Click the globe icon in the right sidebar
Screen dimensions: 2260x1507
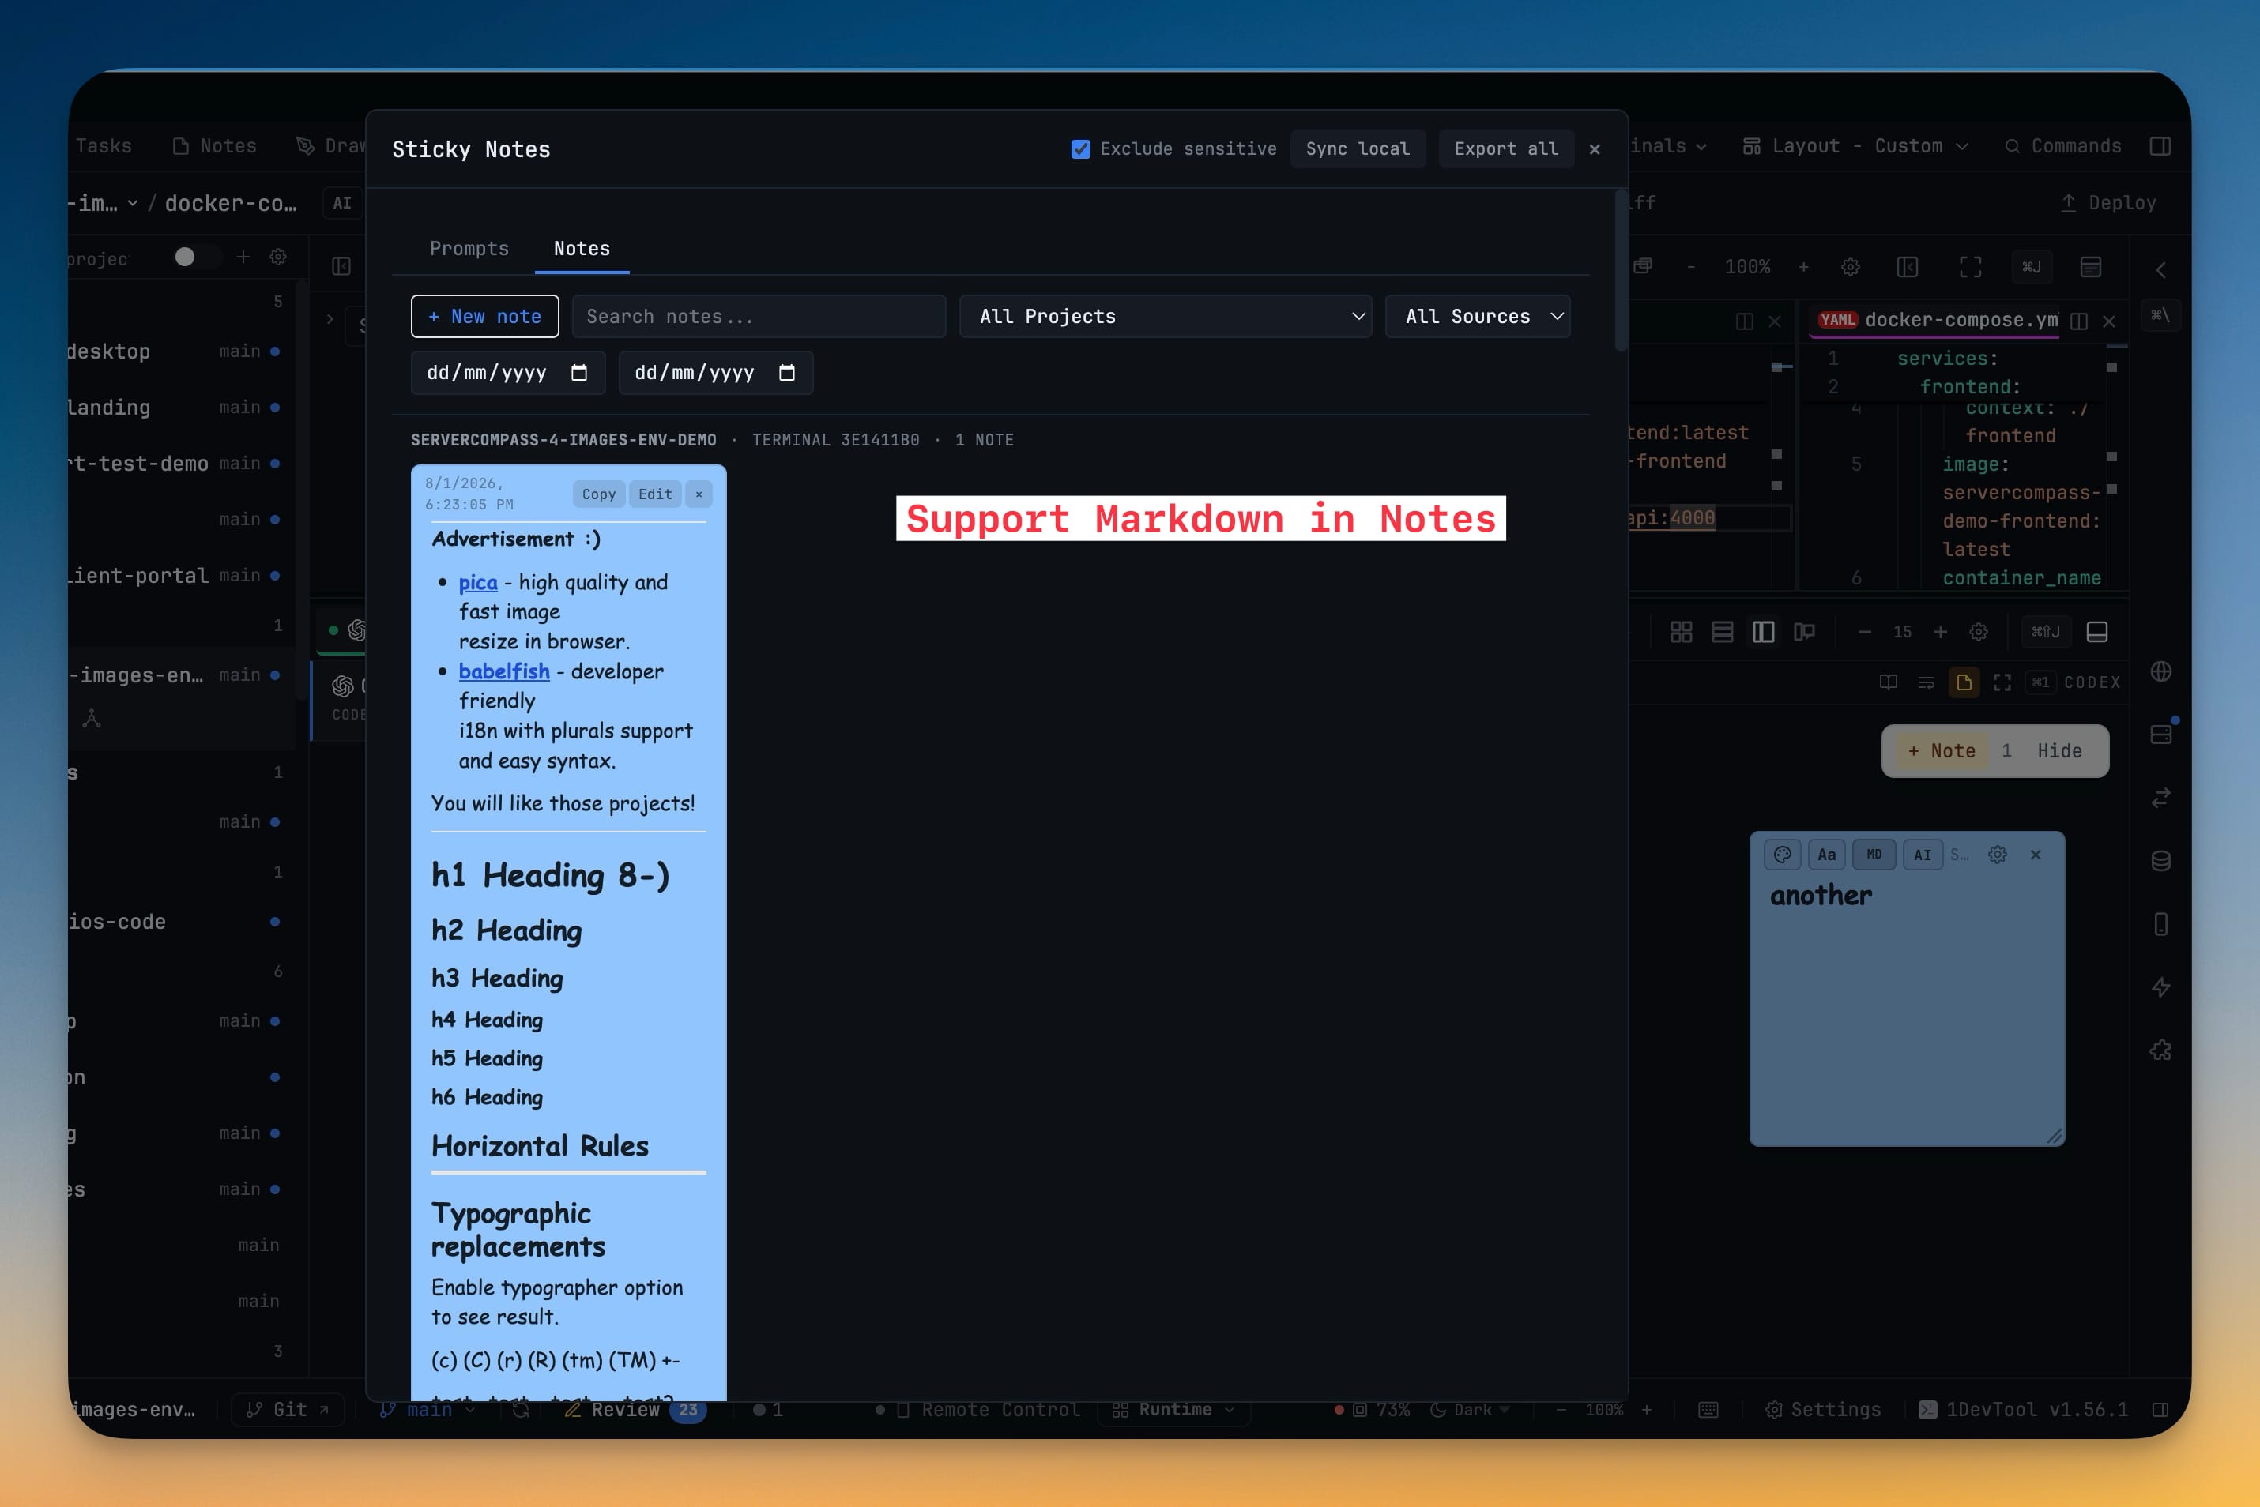tap(2161, 672)
